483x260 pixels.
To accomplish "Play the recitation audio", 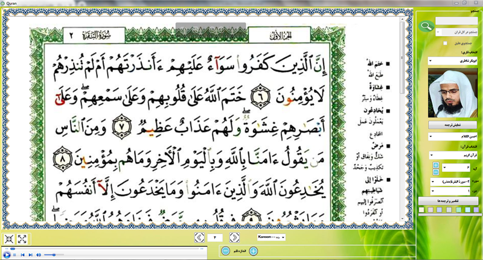I will click(x=7, y=255).
